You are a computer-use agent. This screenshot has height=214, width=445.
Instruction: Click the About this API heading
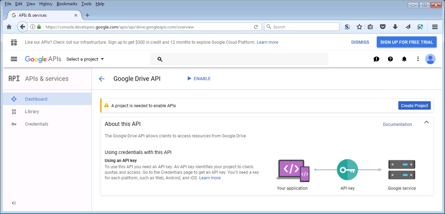pyautogui.click(x=123, y=124)
